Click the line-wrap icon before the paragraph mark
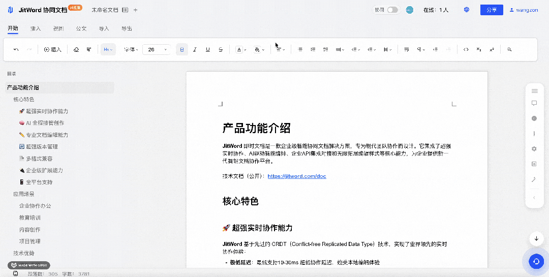 pyautogui.click(x=407, y=50)
